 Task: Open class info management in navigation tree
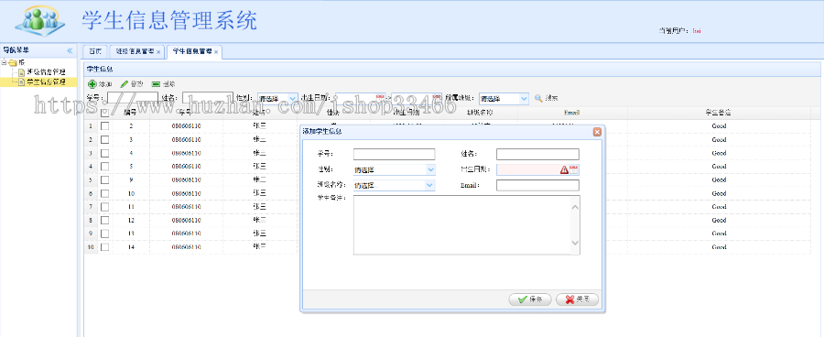[x=47, y=72]
